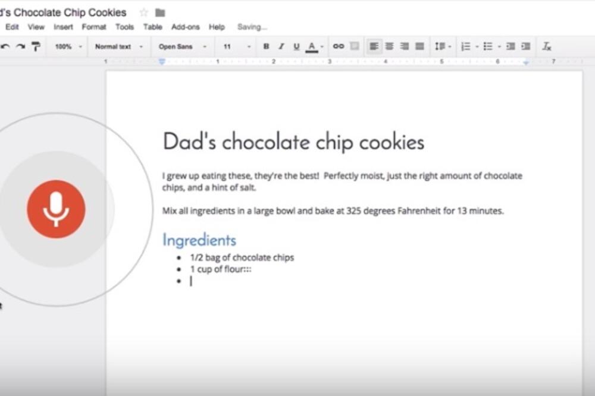Click the document title to rename it
Screen dimensions: 595x396
point(62,12)
